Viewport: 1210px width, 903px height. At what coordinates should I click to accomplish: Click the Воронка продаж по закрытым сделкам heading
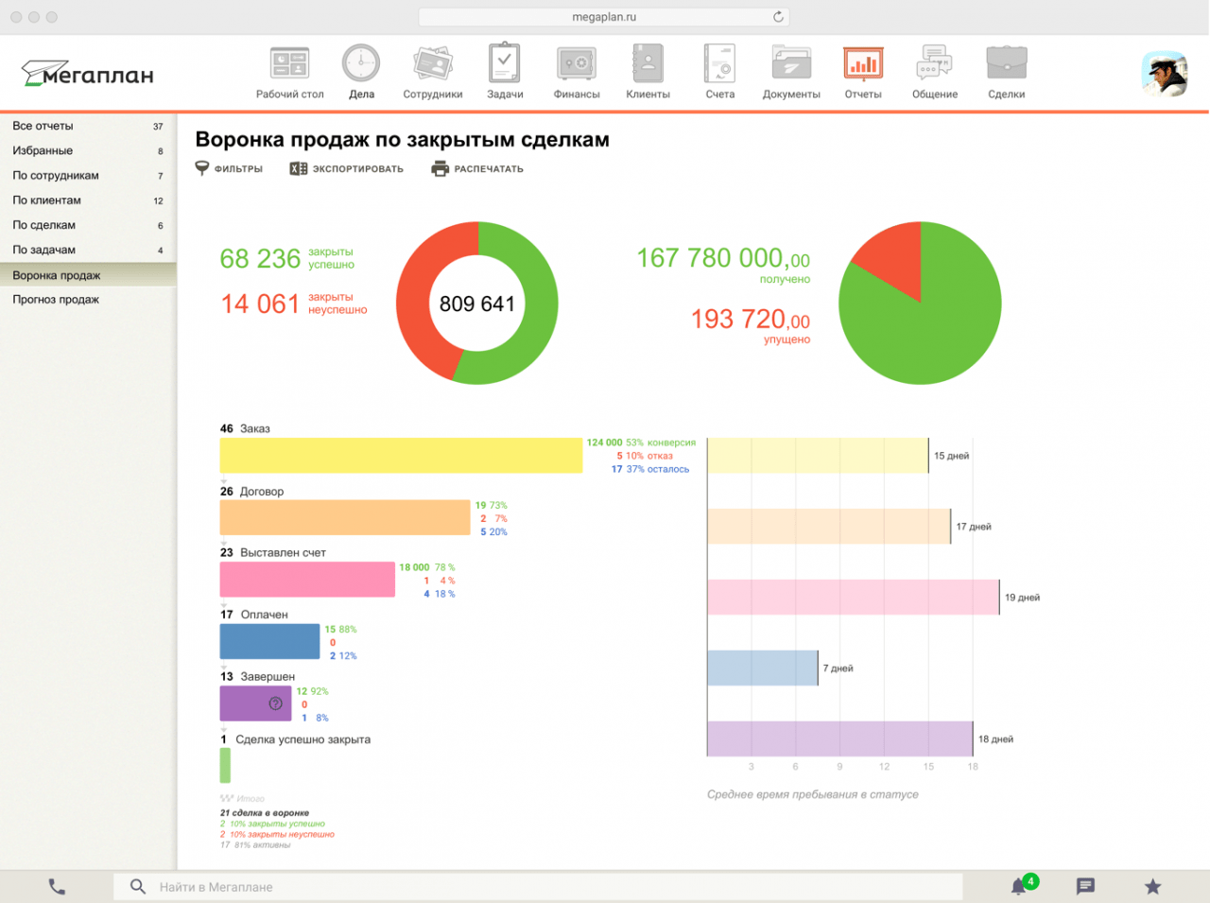pos(403,140)
